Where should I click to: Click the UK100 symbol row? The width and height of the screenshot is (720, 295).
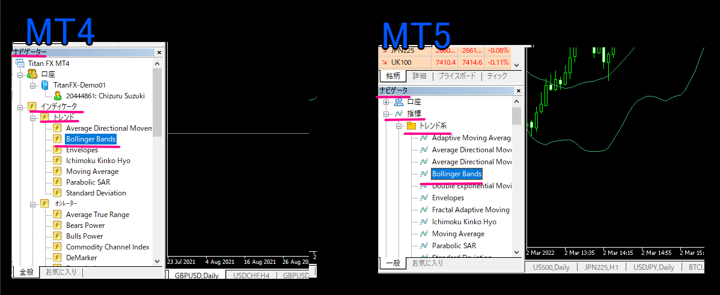[445, 62]
